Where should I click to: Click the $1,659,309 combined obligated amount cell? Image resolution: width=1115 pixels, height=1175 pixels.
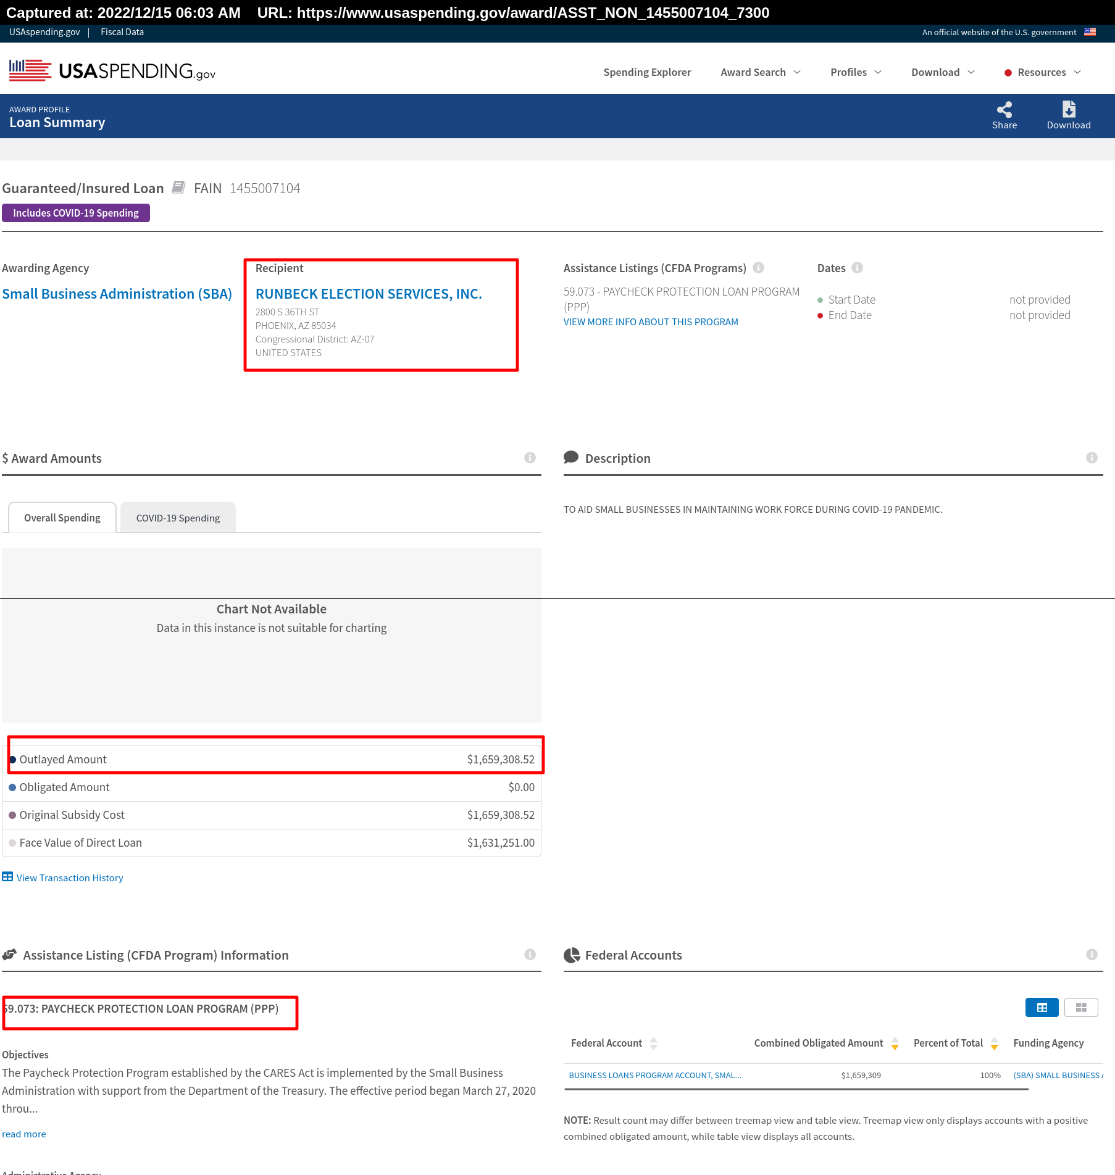tap(861, 1075)
